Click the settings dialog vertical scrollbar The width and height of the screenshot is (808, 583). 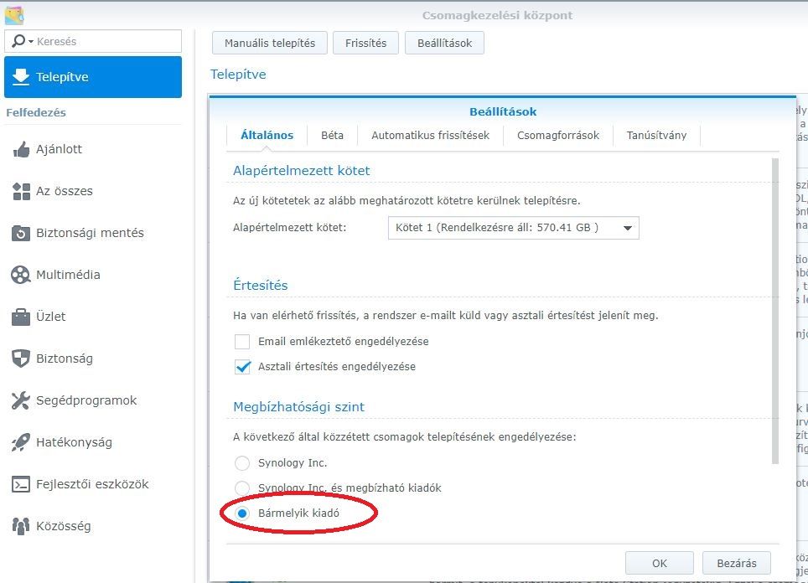pos(775,311)
